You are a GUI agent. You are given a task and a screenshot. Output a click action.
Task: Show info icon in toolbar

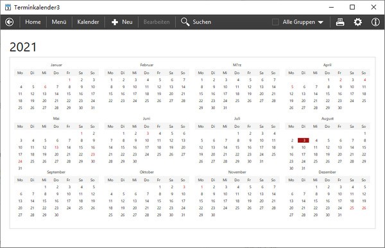tap(375, 22)
